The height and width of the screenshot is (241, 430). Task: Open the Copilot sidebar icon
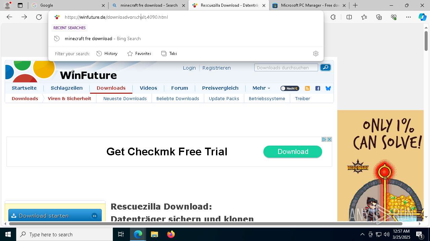pos(422,17)
